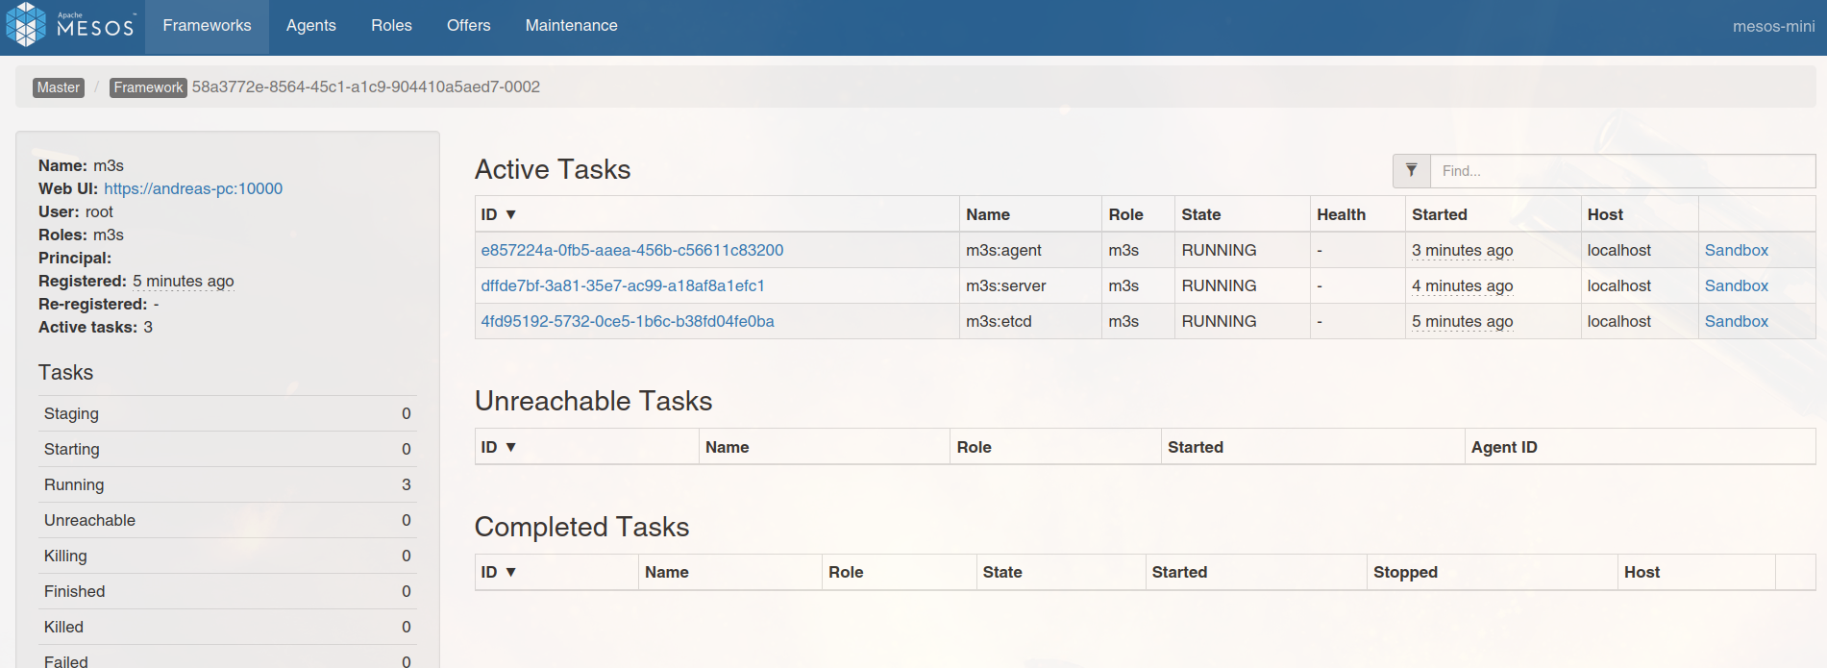This screenshot has width=1827, height=668.
Task: Click the framework ID 58a3772e-8564-45c1-a1c9-904410a5aed7-0002
Action: (365, 87)
